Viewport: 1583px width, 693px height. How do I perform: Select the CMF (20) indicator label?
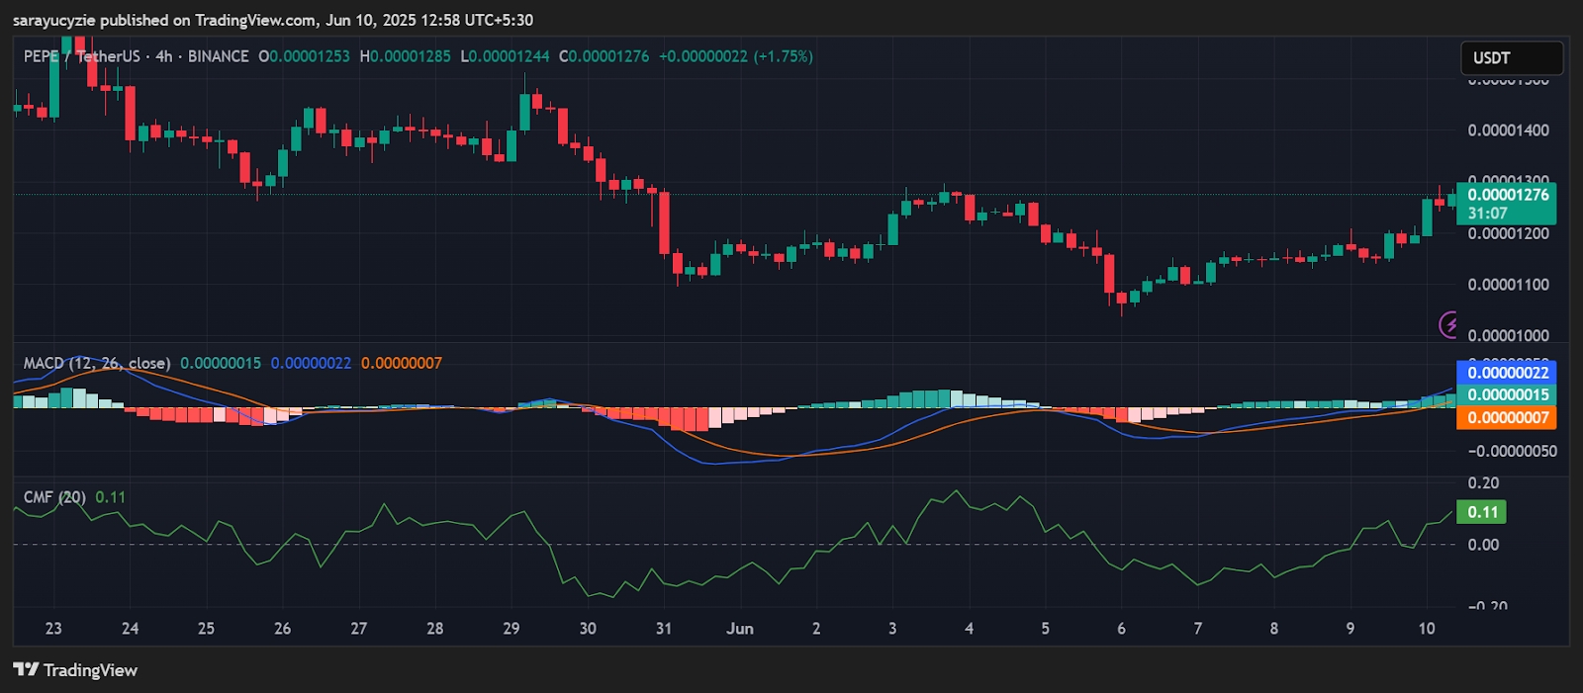pos(54,497)
